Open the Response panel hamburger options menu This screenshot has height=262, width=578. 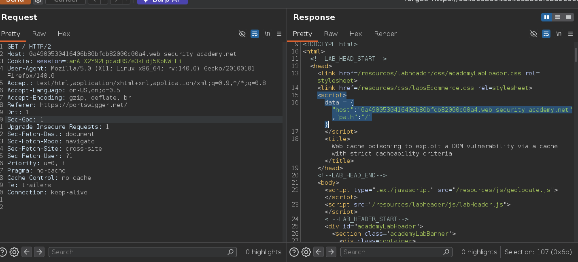[x=571, y=34]
